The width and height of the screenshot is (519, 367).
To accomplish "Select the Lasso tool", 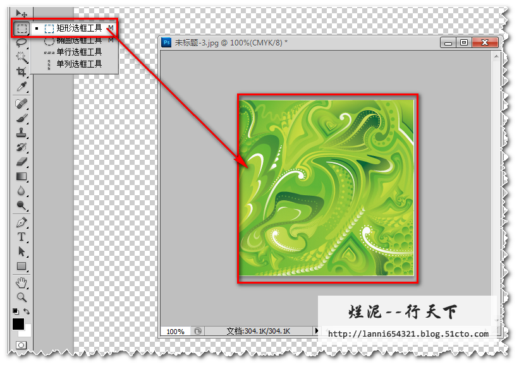I will [21, 42].
